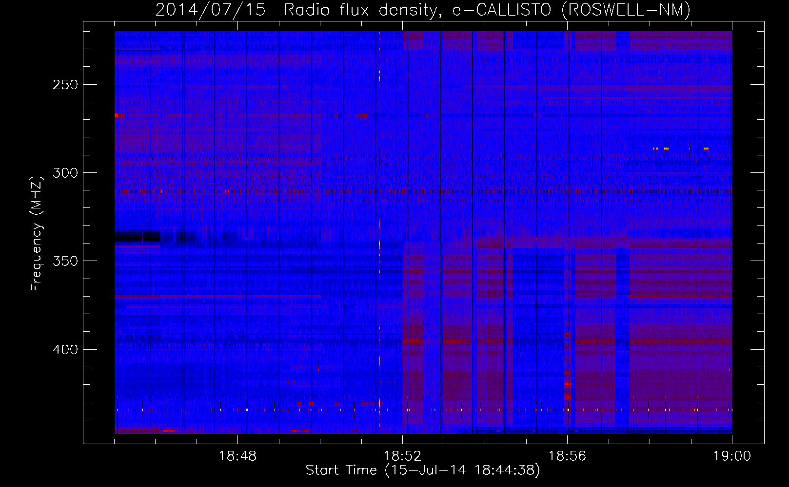Click the vertical "Frequency (MHZ)" axis title
789x487 pixels.
click(x=37, y=233)
